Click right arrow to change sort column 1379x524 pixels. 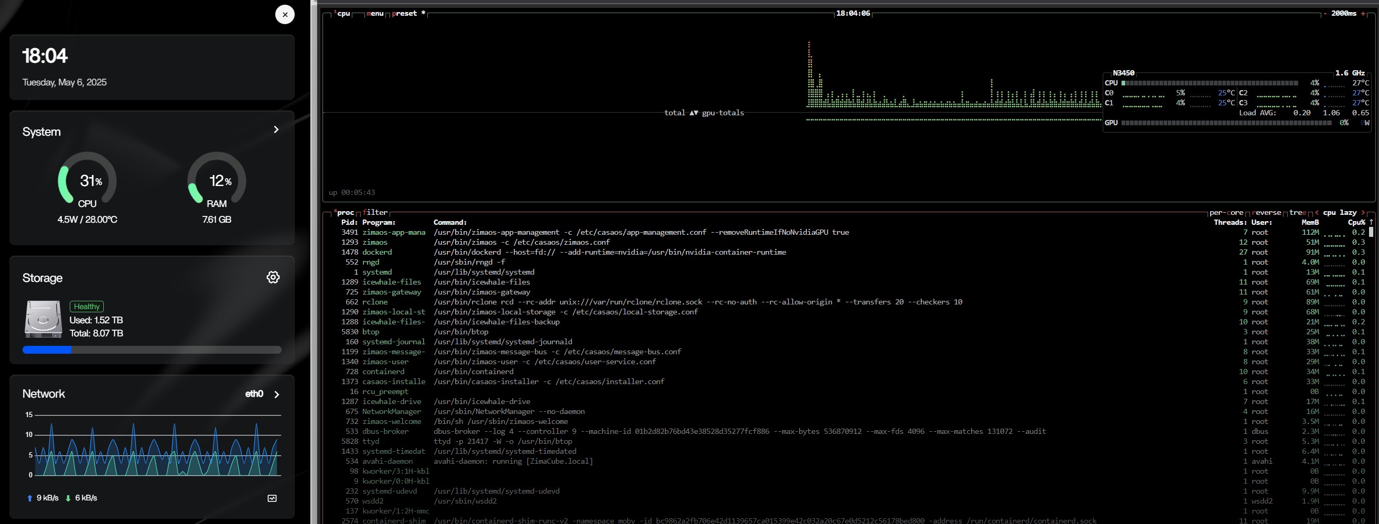1363,213
